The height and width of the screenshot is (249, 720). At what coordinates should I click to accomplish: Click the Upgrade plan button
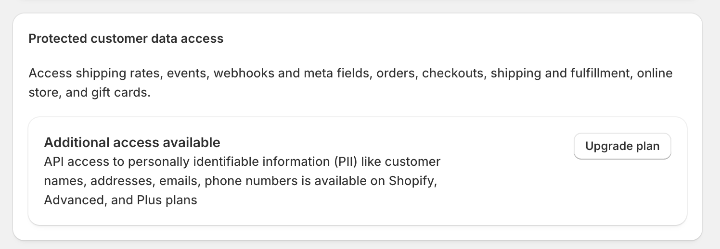click(x=622, y=146)
